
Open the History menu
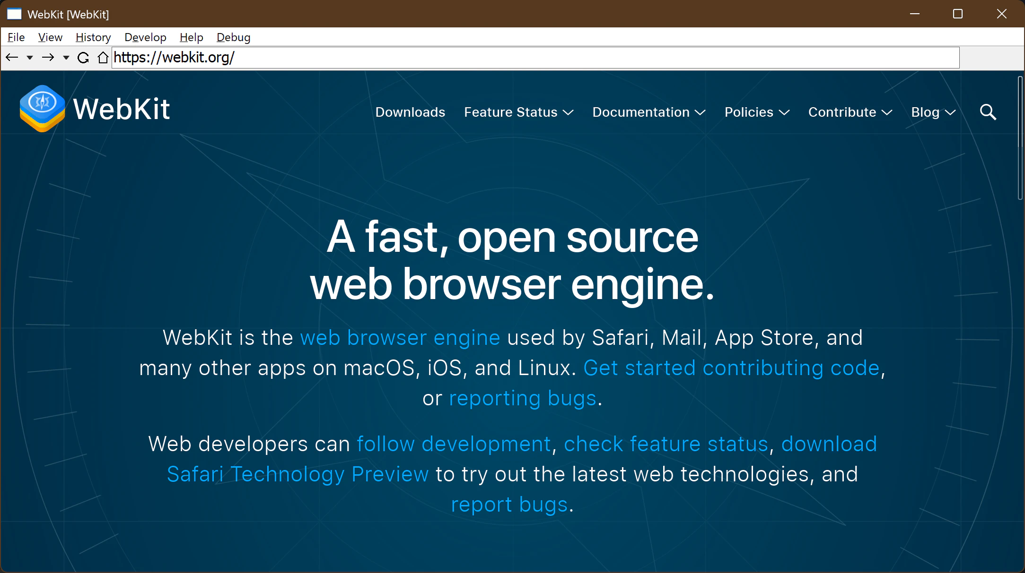click(x=93, y=37)
